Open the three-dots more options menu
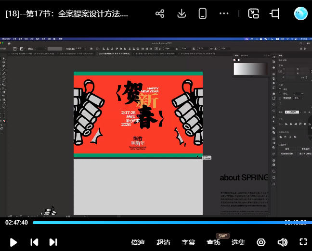Screen dimensions: 312x251 pos(224,13)
